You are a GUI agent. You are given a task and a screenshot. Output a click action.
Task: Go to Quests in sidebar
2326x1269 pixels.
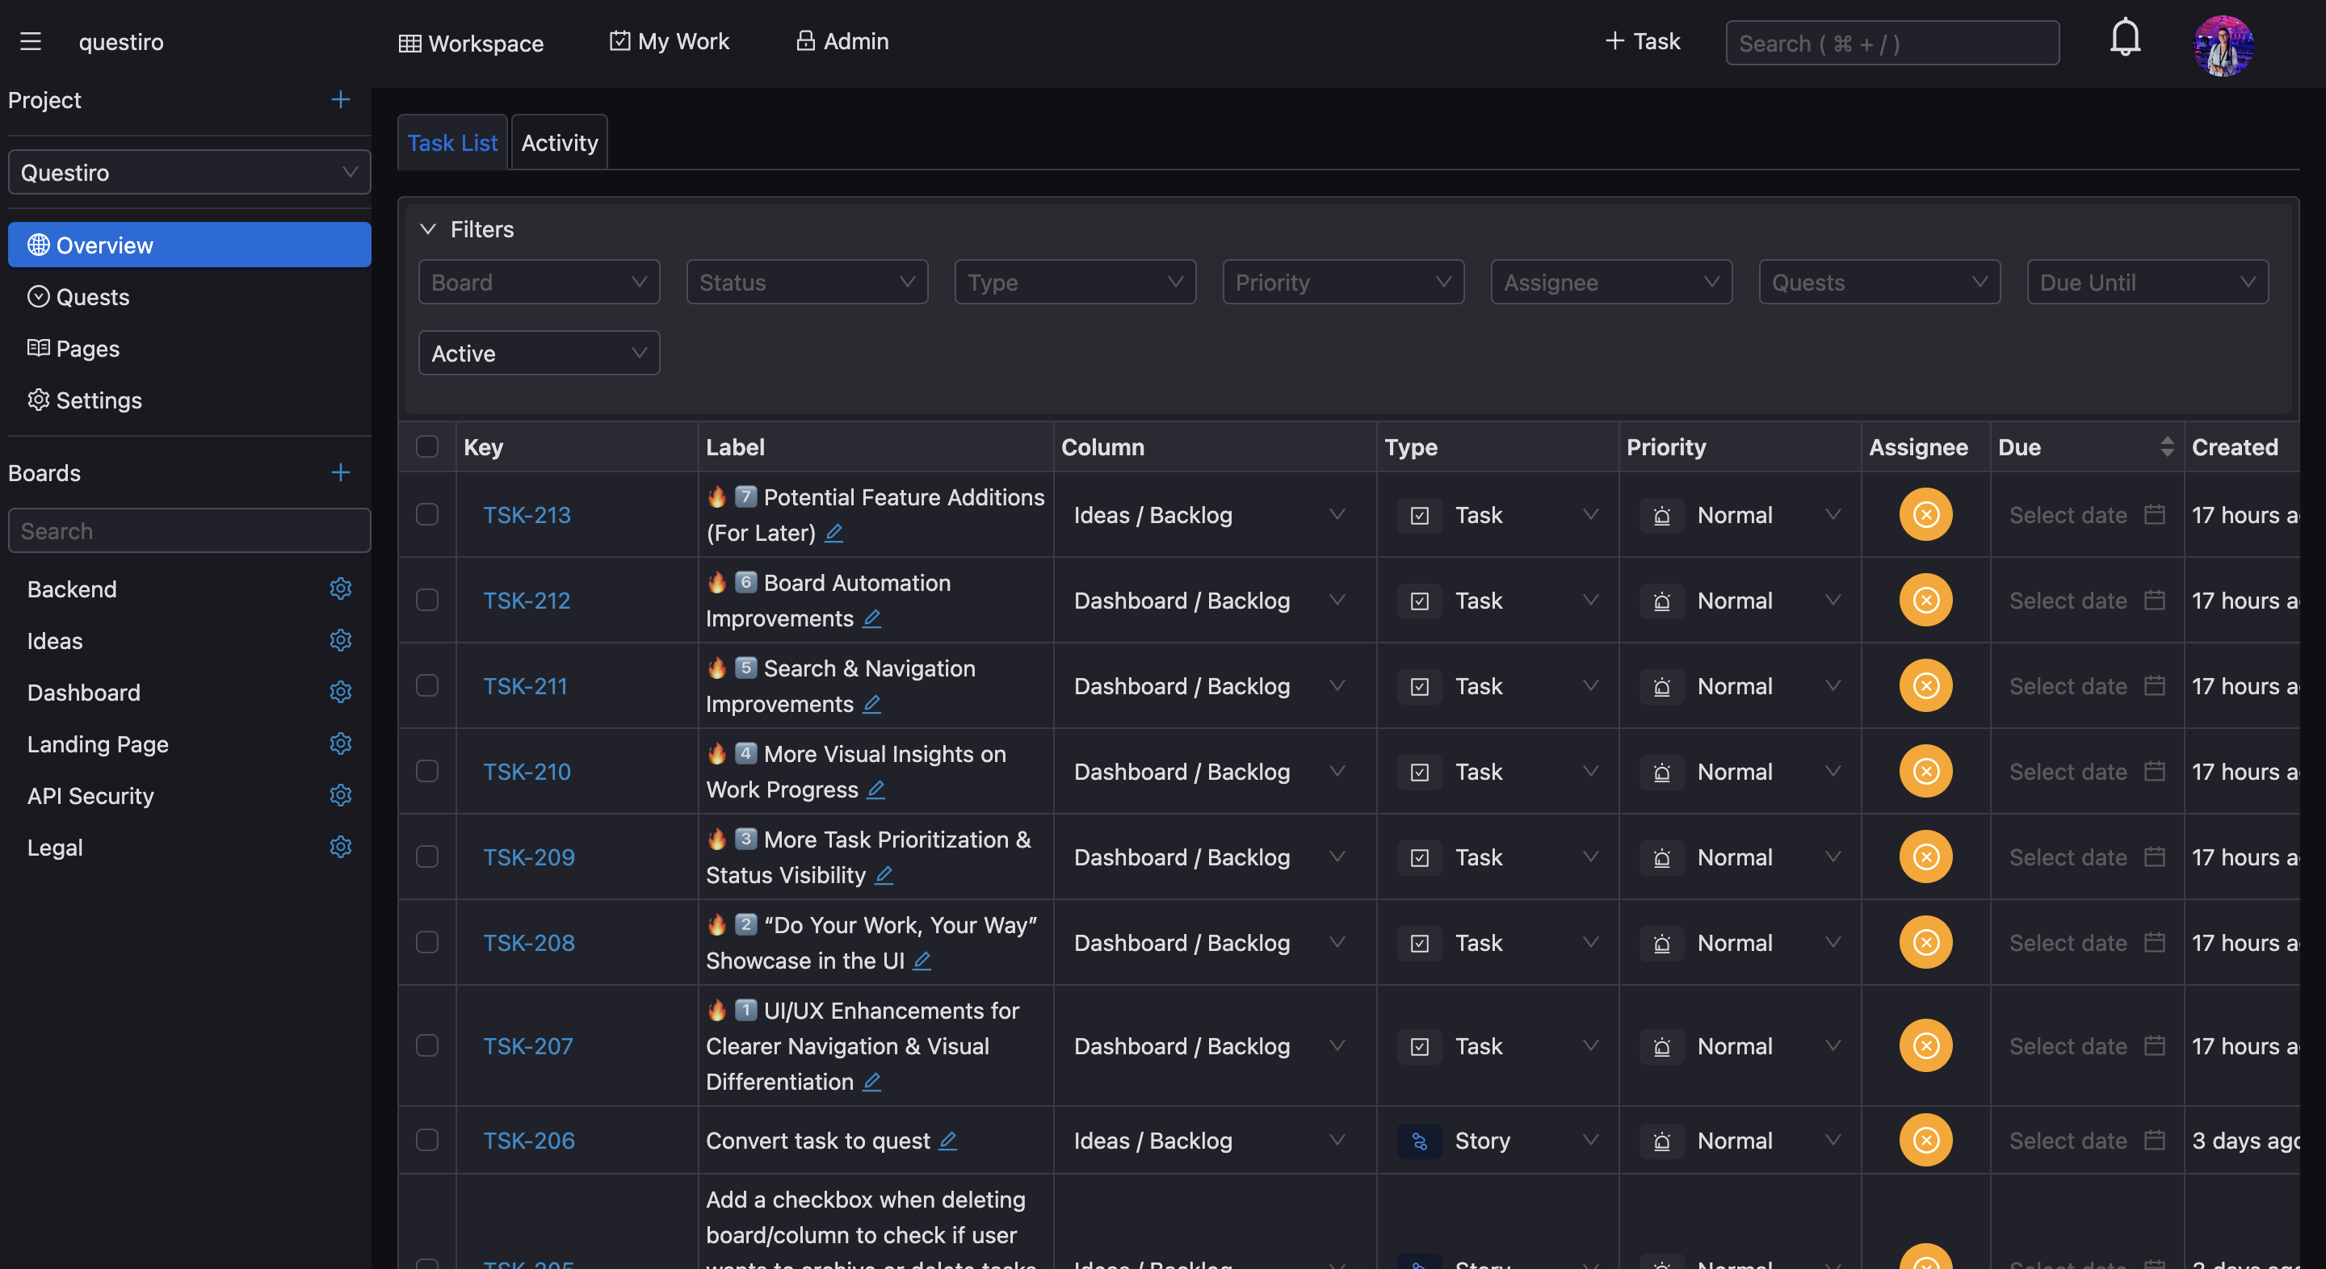click(190, 296)
